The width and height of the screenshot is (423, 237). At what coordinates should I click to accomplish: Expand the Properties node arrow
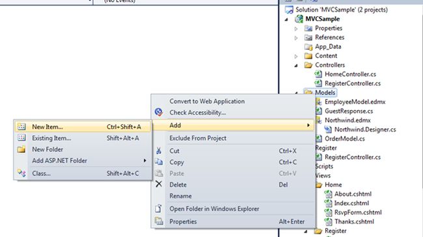point(296,29)
